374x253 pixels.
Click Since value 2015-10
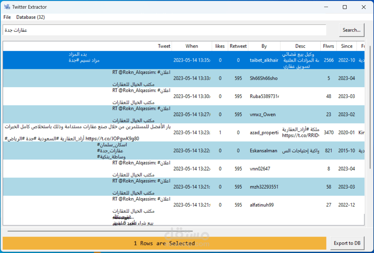[x=347, y=151]
